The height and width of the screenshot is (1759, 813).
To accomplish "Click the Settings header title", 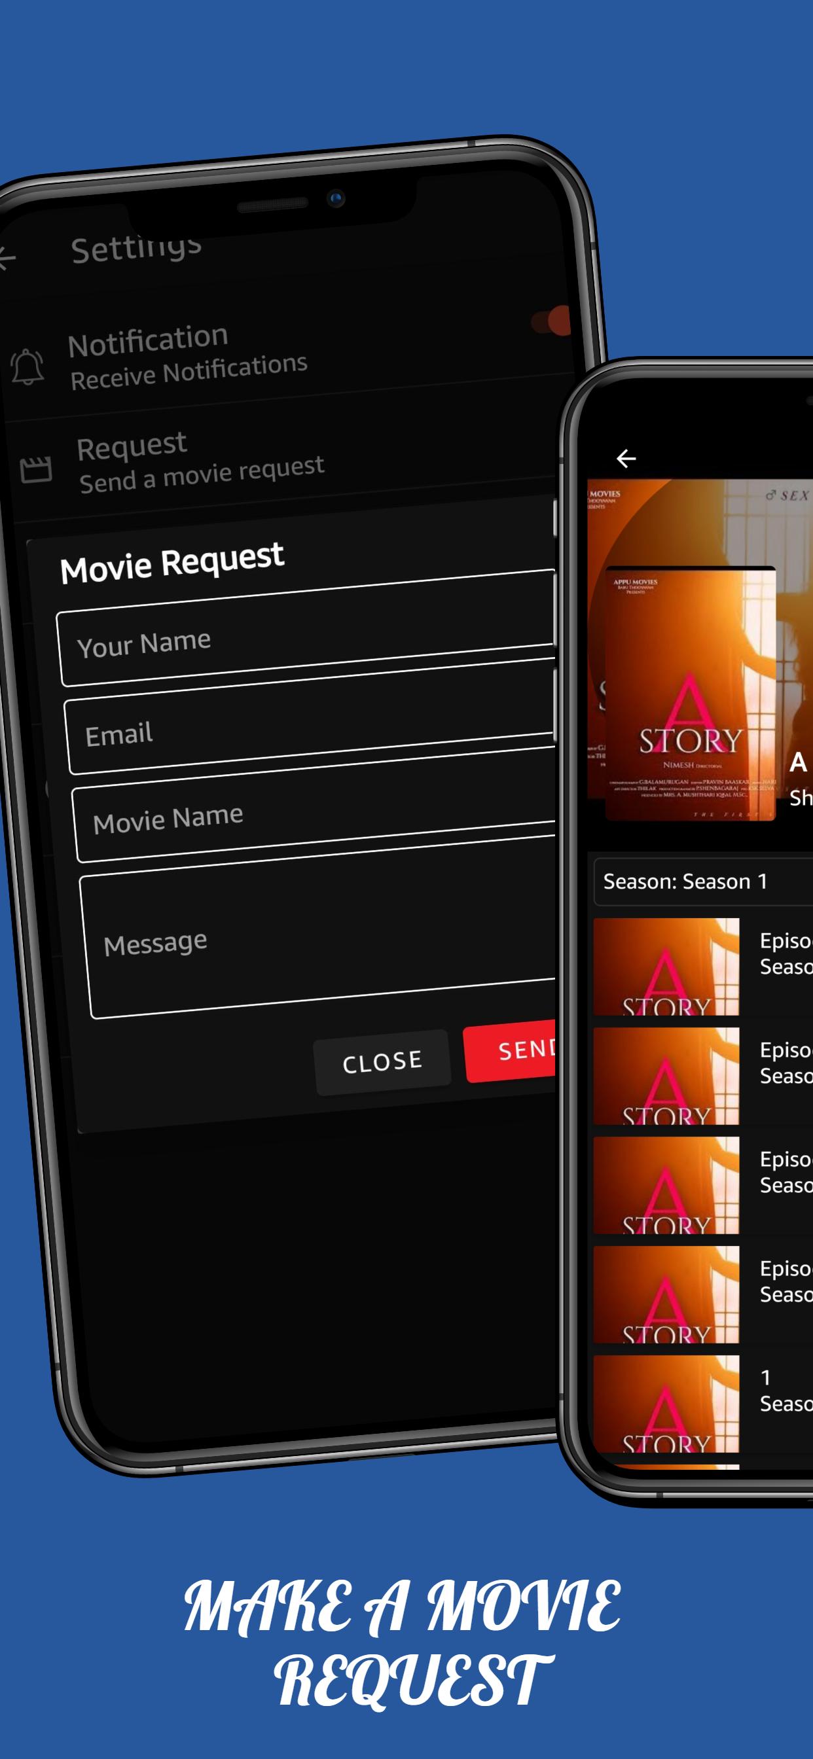I will click(x=136, y=248).
